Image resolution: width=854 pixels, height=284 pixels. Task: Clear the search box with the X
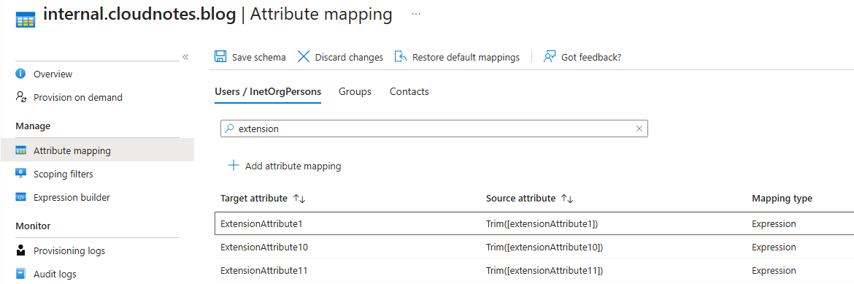coord(639,128)
